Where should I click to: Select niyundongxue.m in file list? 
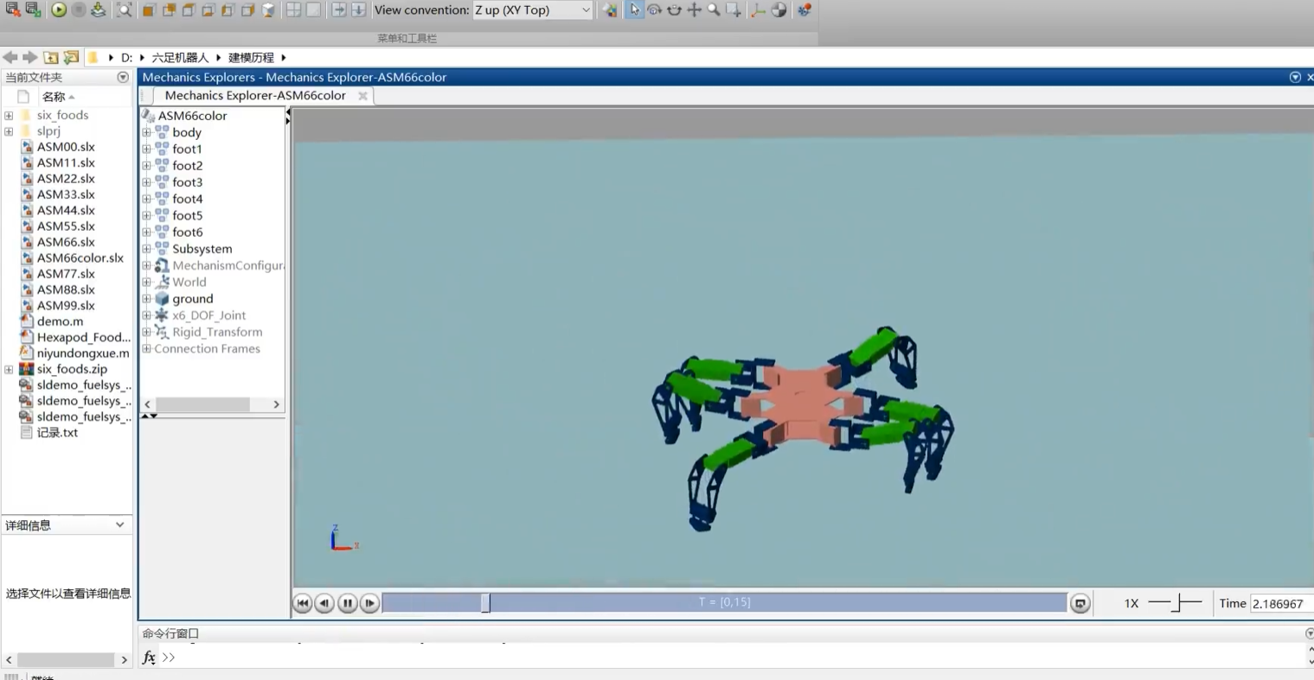coord(83,353)
